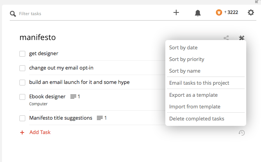Click the share project icon

(226, 38)
